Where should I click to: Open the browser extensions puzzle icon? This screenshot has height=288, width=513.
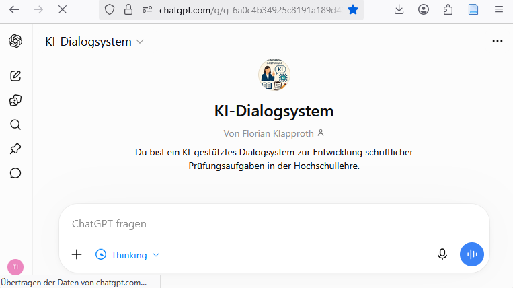448,10
